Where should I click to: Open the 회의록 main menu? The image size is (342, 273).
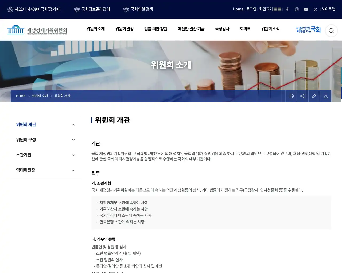click(245, 29)
